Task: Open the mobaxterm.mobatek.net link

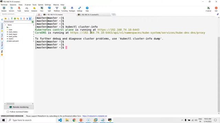Action: [x=95, y=116]
